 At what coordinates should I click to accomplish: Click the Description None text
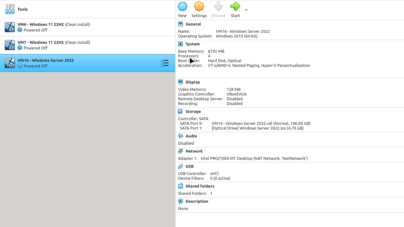183,208
